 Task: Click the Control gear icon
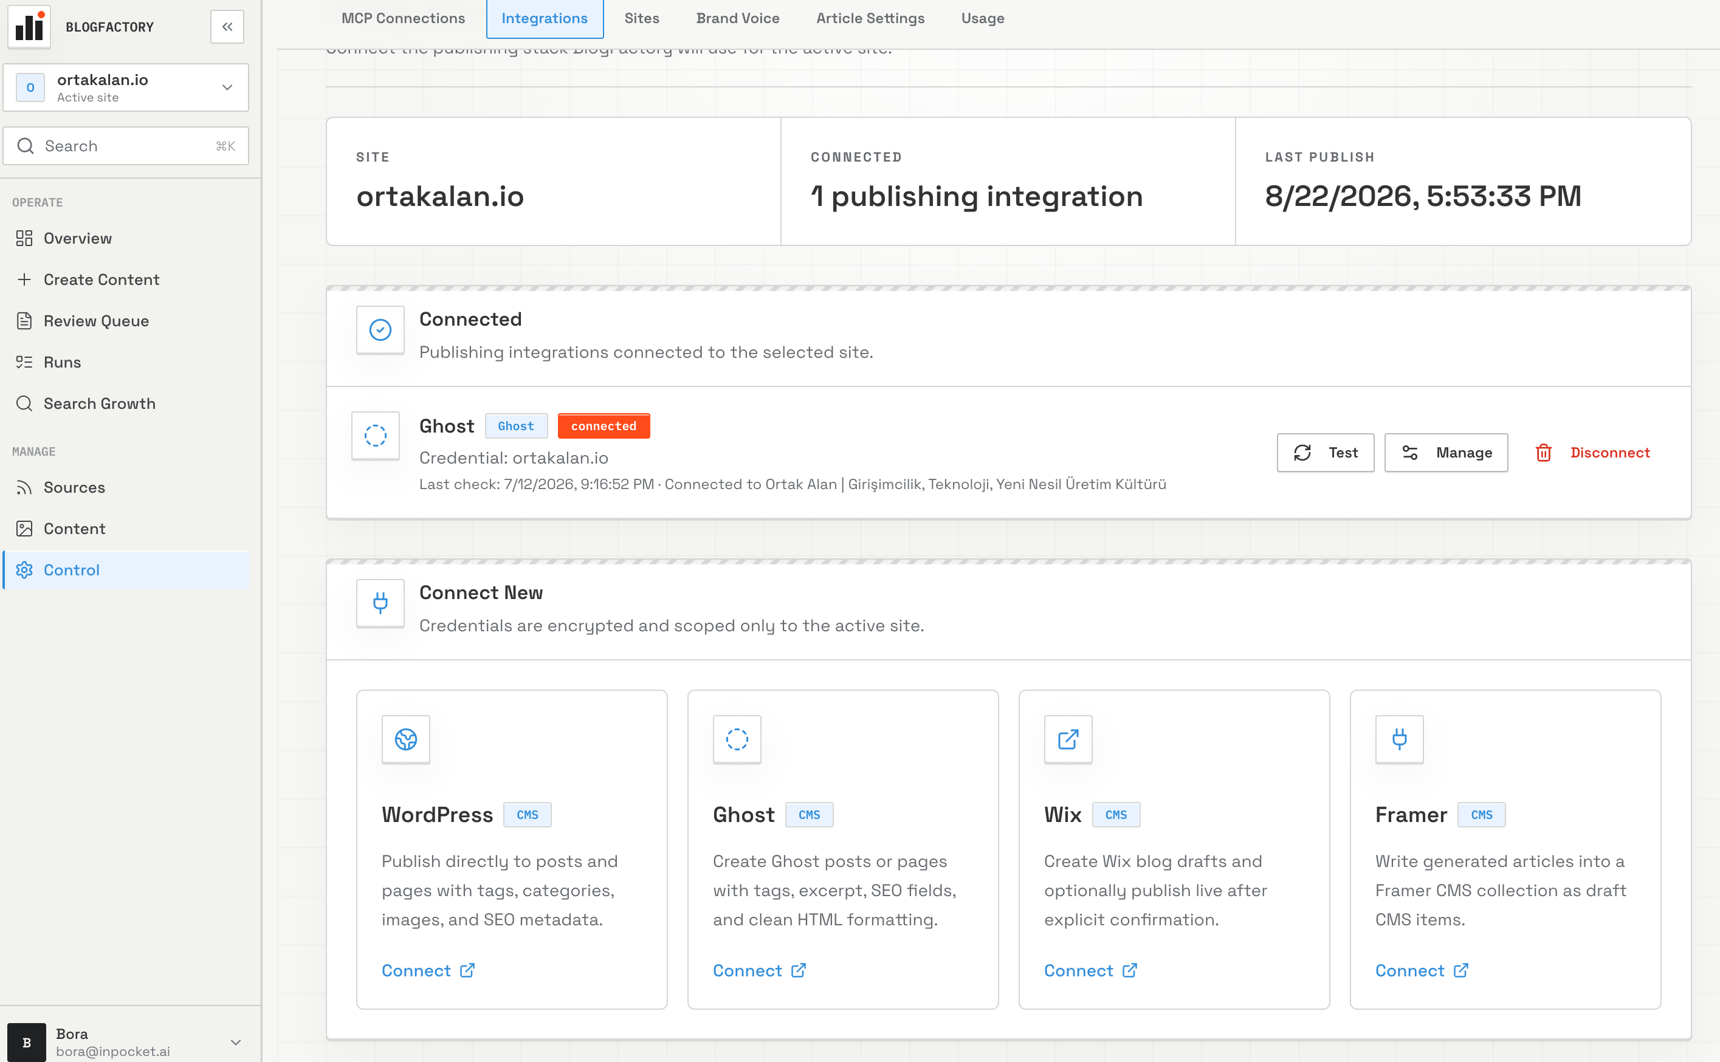click(x=24, y=570)
